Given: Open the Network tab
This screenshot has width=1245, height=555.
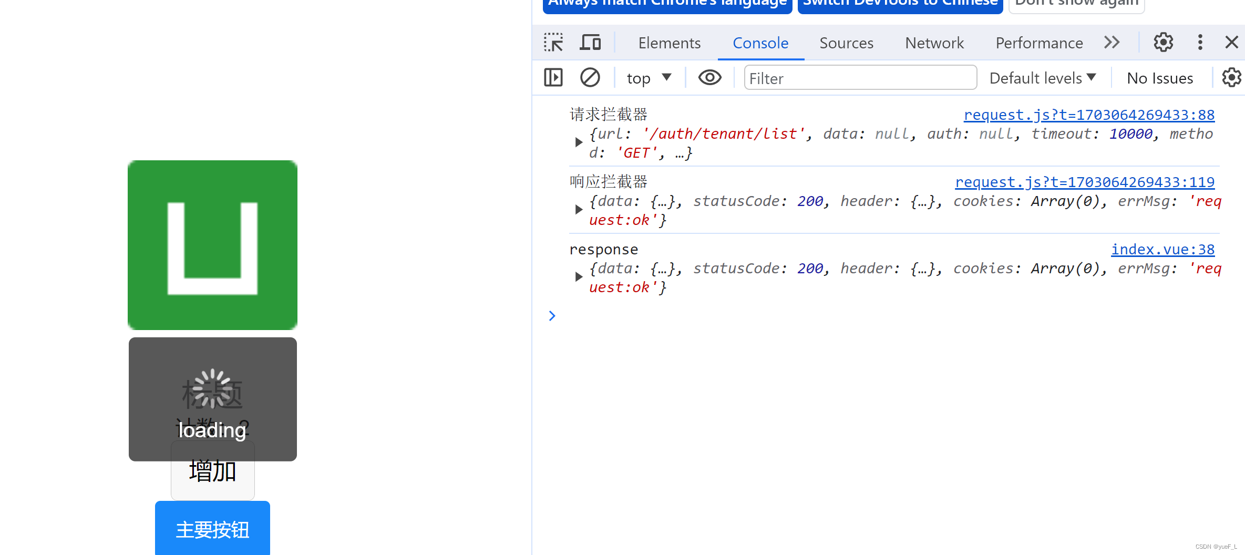Looking at the screenshot, I should pos(934,43).
